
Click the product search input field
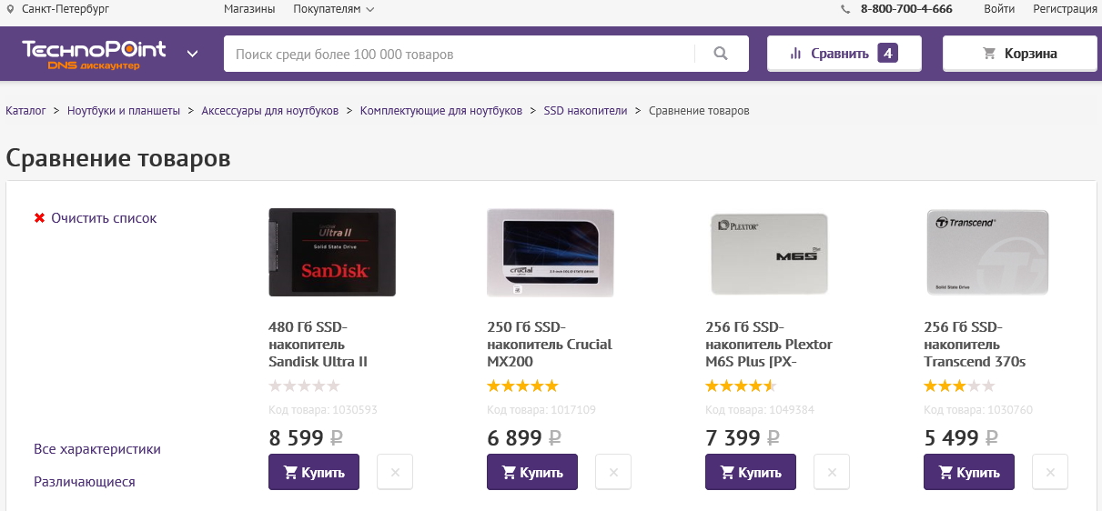[x=460, y=54]
